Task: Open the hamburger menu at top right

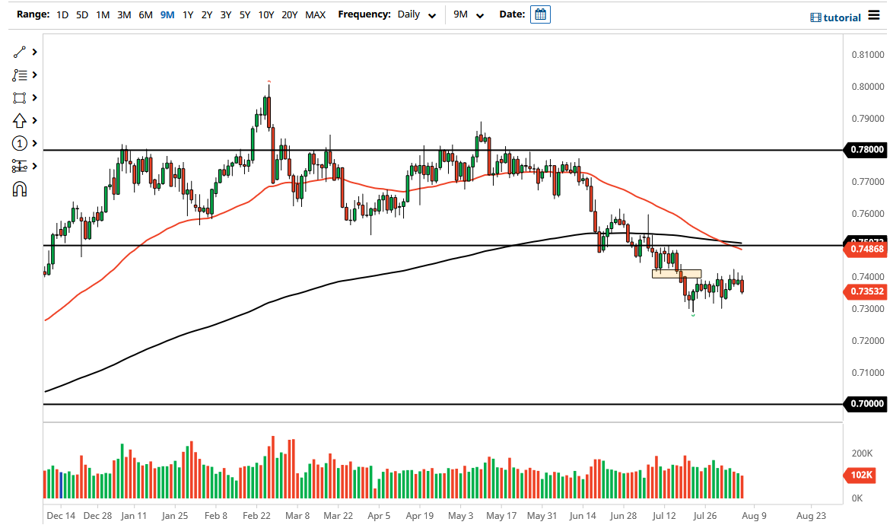Action: (x=873, y=15)
